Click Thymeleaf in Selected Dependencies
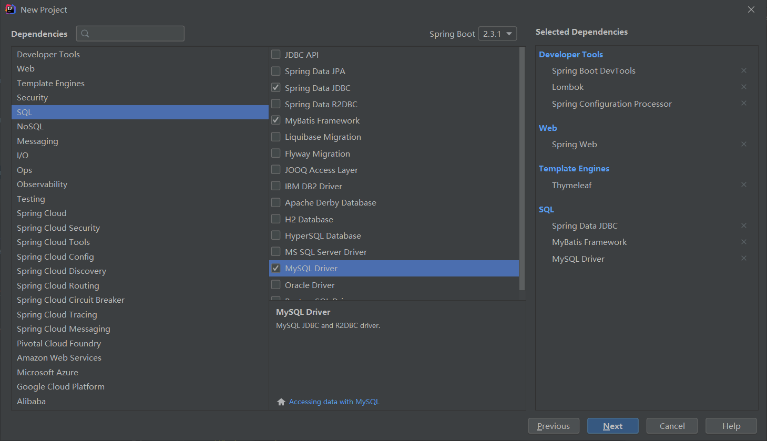 point(572,185)
